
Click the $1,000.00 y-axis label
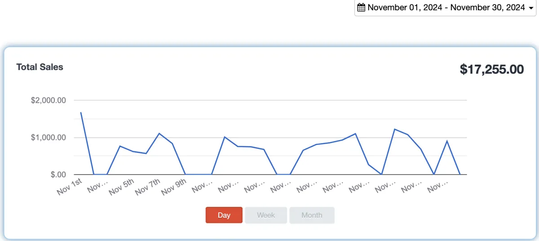(49, 137)
